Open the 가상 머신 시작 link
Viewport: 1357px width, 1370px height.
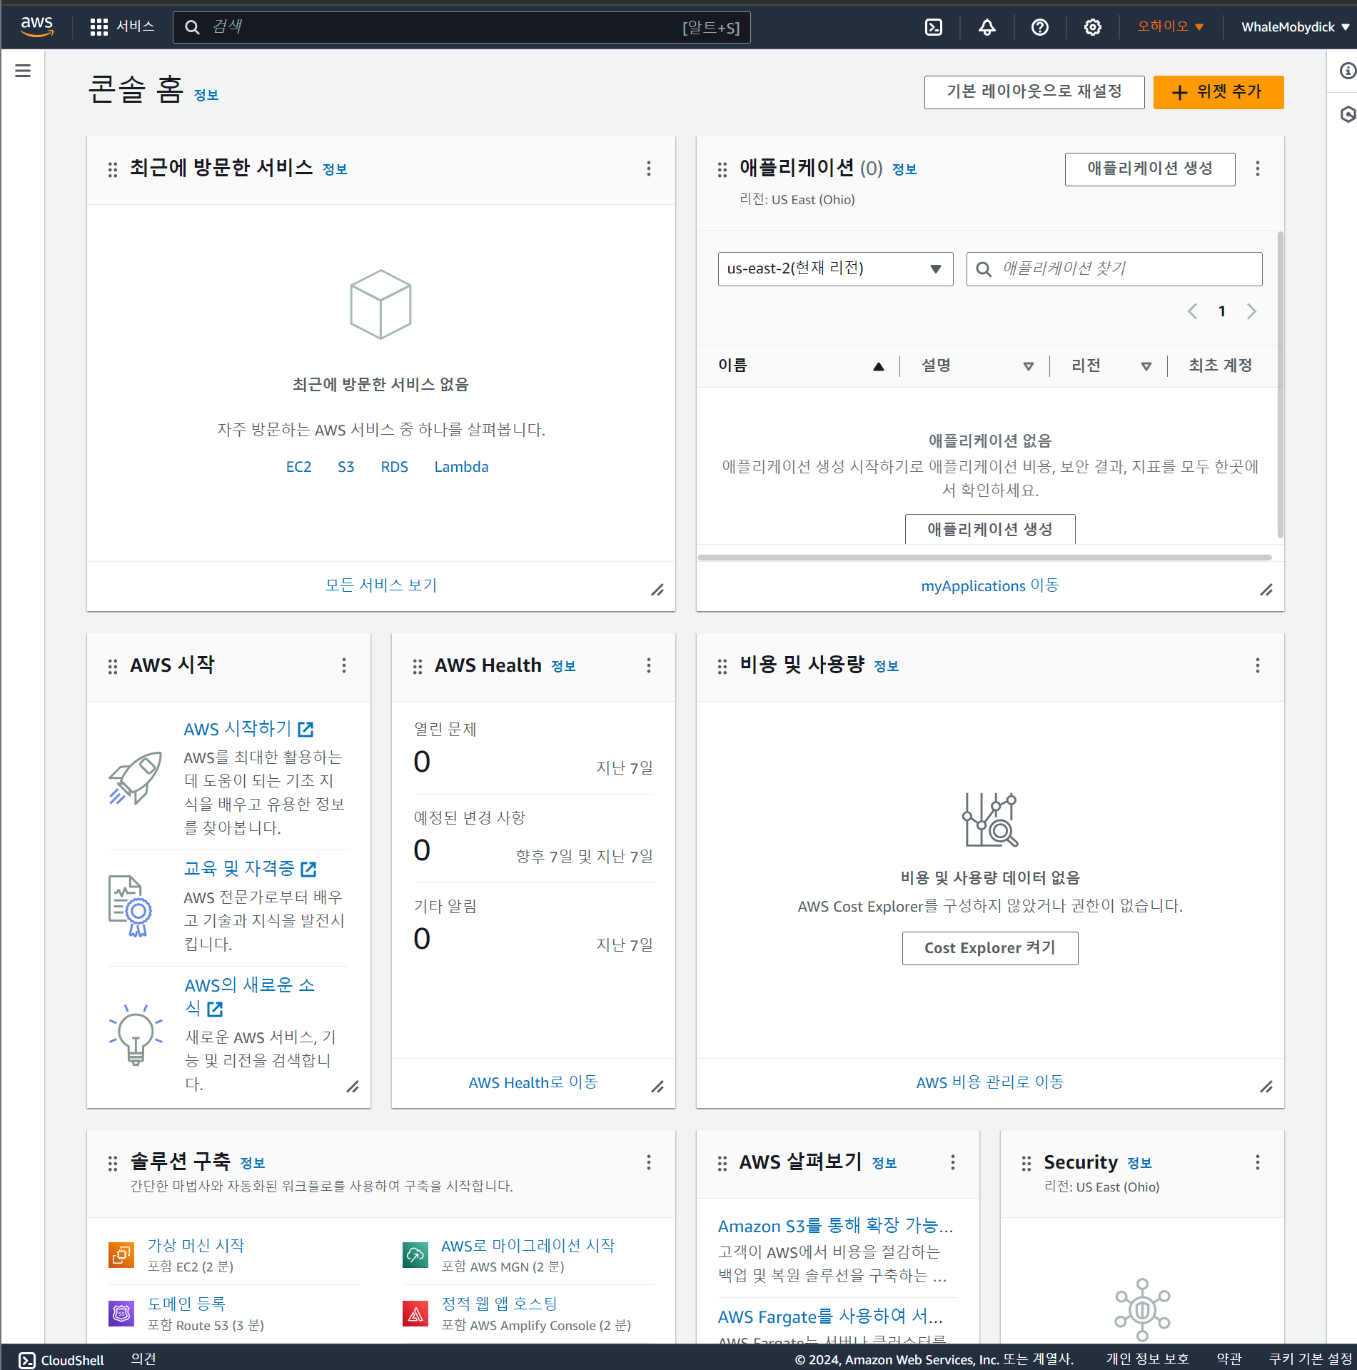(x=196, y=1246)
